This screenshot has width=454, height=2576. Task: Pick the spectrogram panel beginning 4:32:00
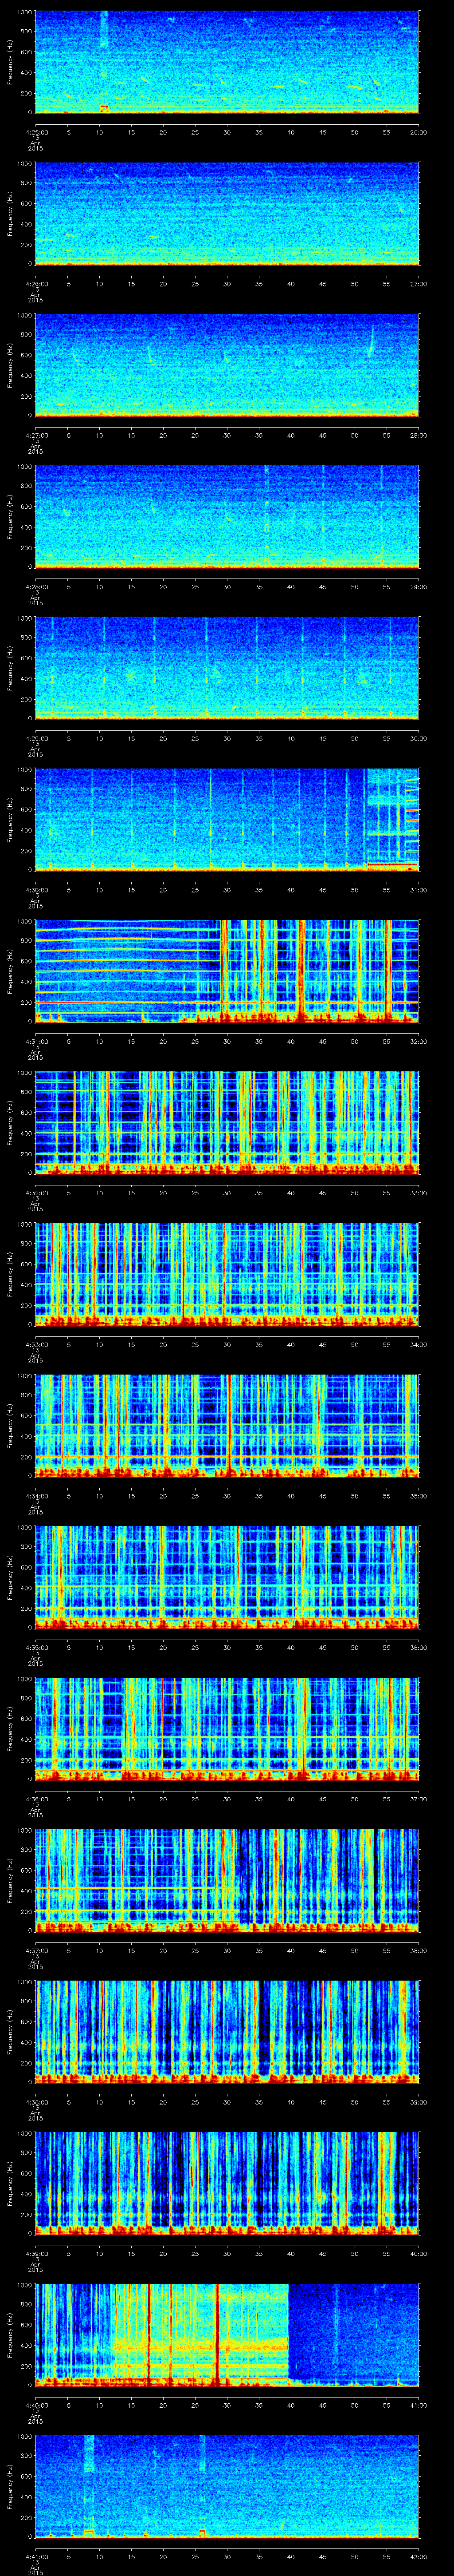pyautogui.click(x=227, y=1123)
